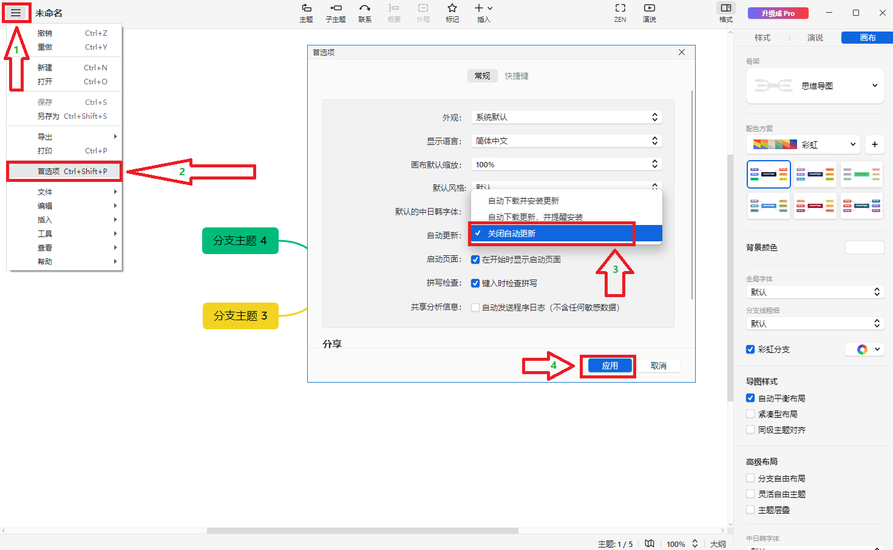Viewport: 893px width, 550px height.
Task: Click the 彩虹 color scheme swatch strip
Action: click(775, 144)
